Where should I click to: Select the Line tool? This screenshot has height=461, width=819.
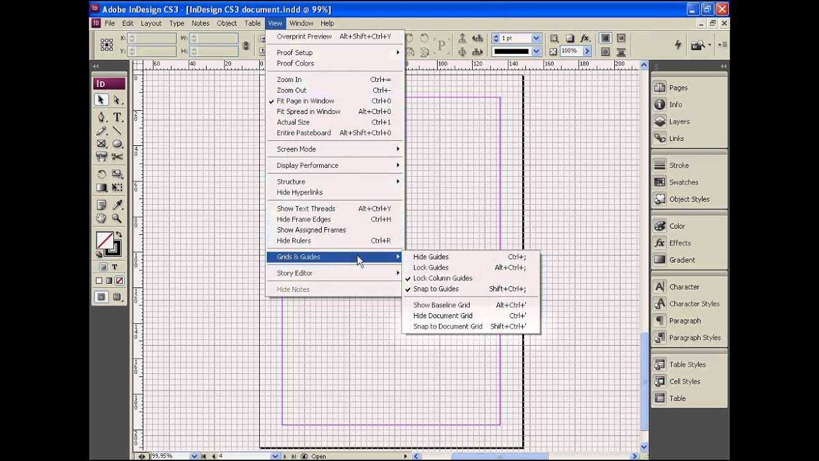point(117,131)
